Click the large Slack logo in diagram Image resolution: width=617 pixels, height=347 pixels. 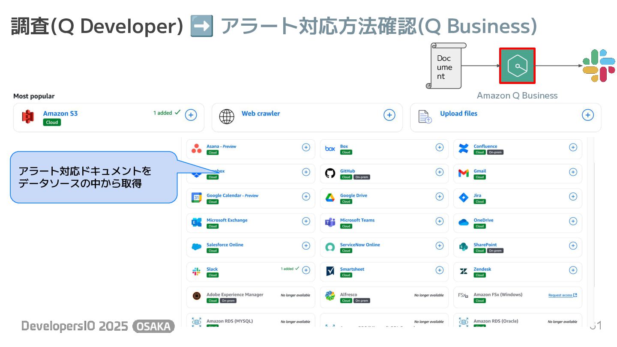coord(599,66)
